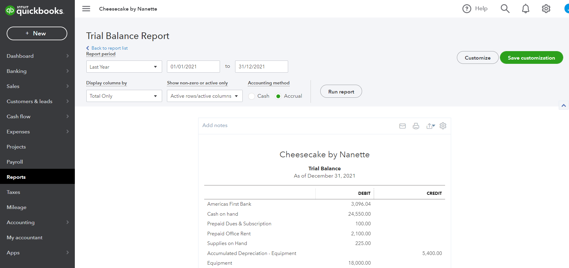The image size is (569, 268).
Task: Click the Prepaid Office Rent account
Action: tap(229, 234)
